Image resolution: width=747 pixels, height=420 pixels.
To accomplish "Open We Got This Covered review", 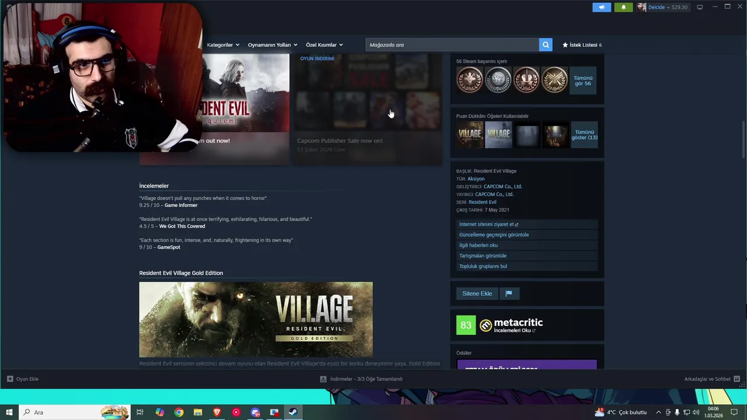I will pos(182,226).
